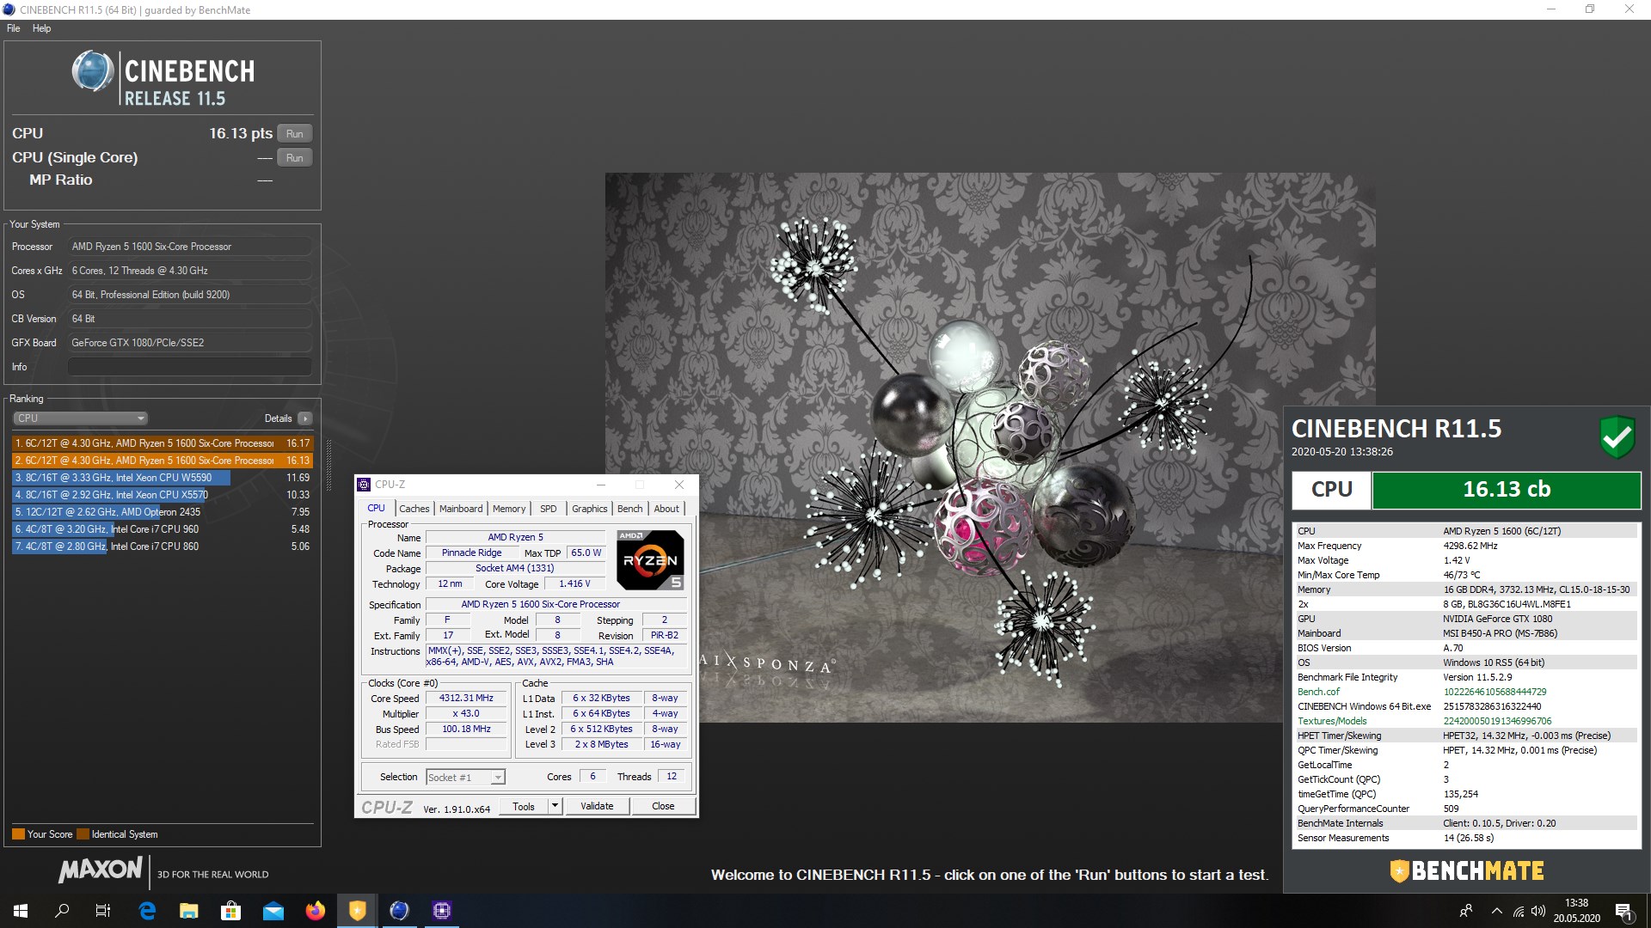Select Intel Xeon X5570 ranking entry
Screen dimensions: 1651x928
[163, 495]
